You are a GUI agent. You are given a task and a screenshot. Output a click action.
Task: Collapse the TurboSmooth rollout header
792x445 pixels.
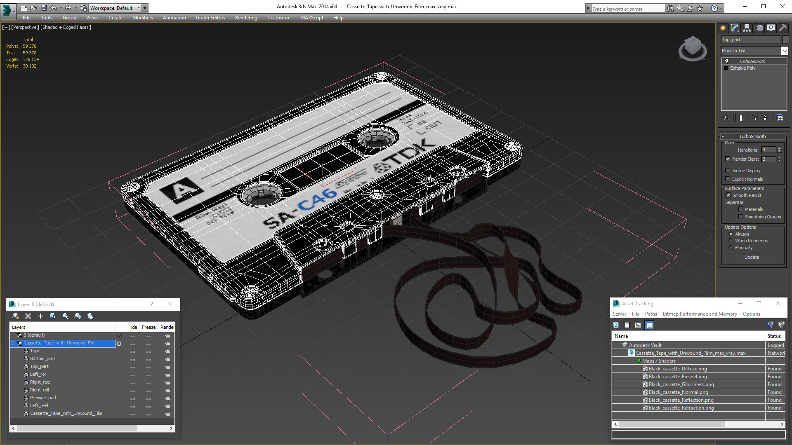pos(752,136)
